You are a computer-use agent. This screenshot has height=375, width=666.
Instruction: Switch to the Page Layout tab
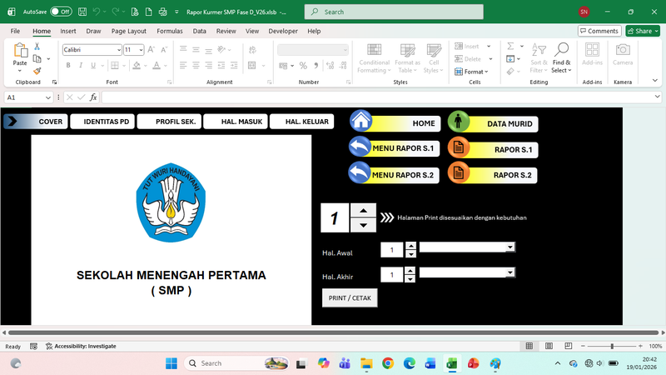tap(129, 31)
